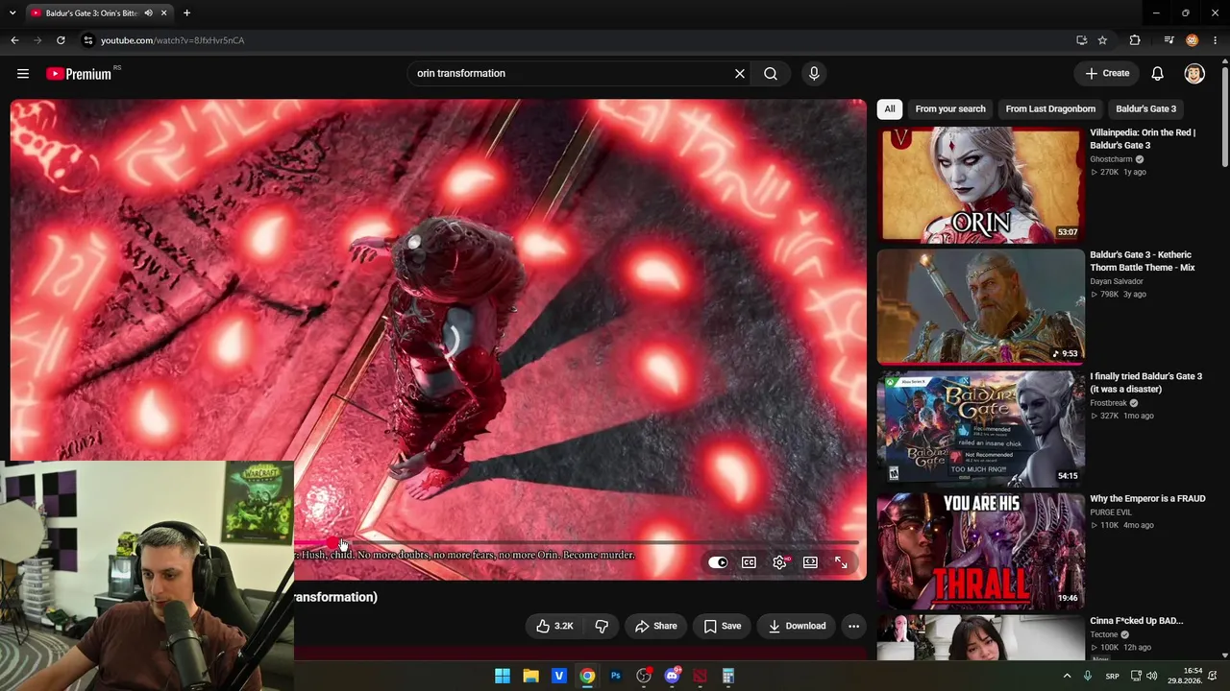The height and width of the screenshot is (691, 1230).
Task: Open 'Cinna F*cked Up BAD...' video title
Action: pos(1136,621)
